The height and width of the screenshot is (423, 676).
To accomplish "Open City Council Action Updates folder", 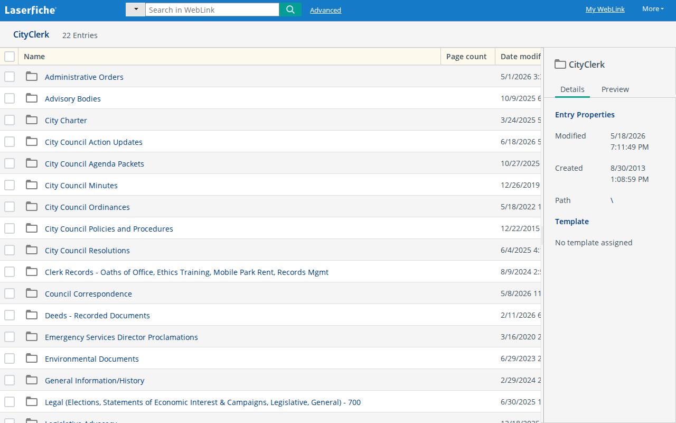I will point(93,142).
